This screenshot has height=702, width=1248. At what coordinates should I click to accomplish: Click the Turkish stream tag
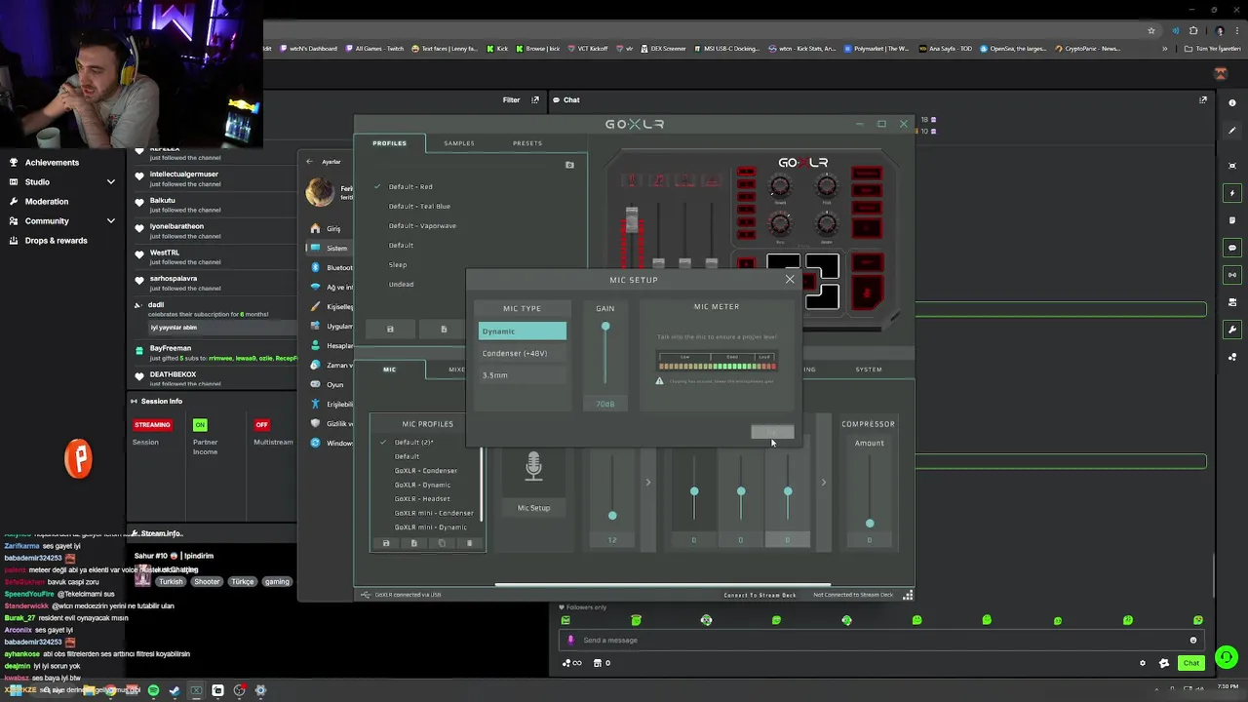[171, 582]
